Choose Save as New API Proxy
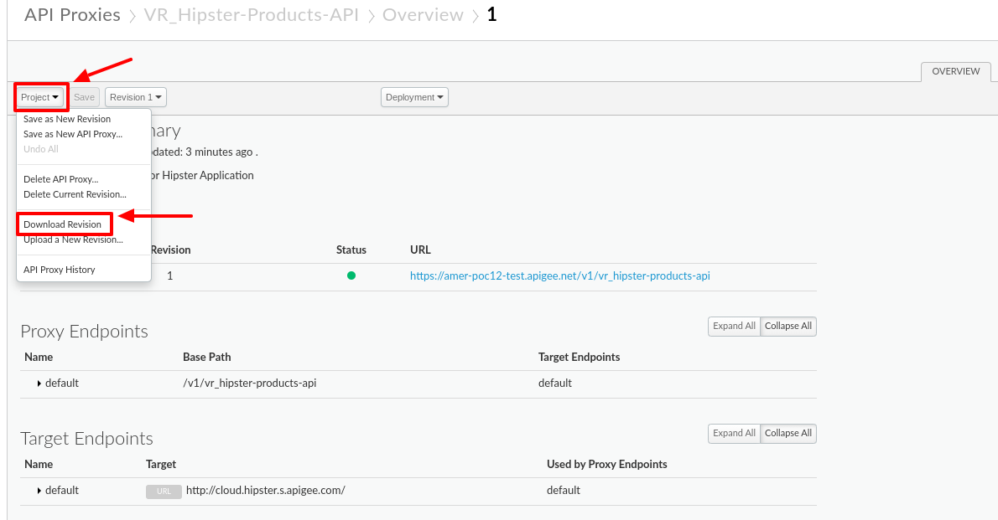 click(x=73, y=134)
